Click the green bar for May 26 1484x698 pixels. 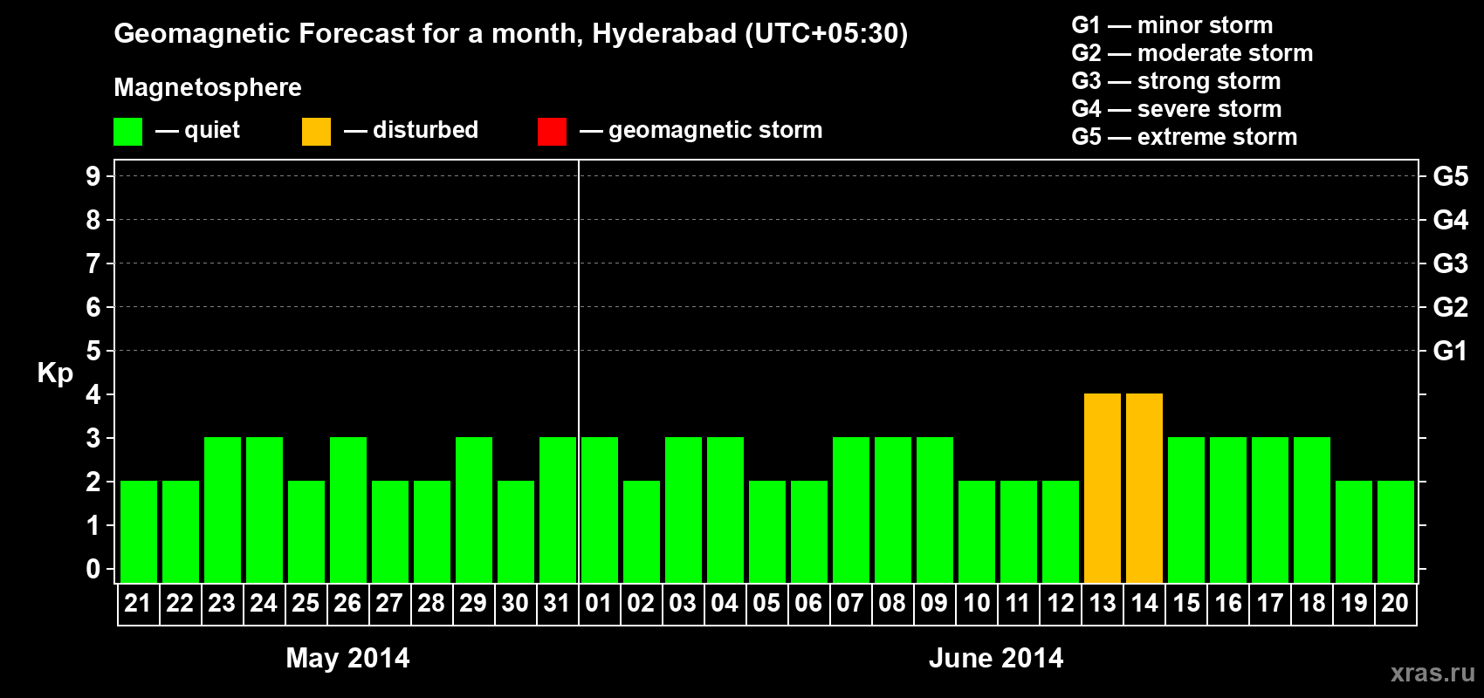[348, 510]
